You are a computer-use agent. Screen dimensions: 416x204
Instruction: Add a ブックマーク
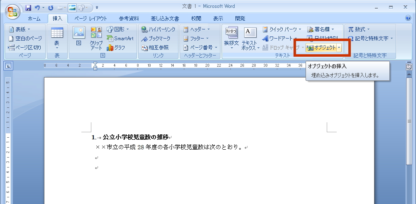[x=156, y=39]
